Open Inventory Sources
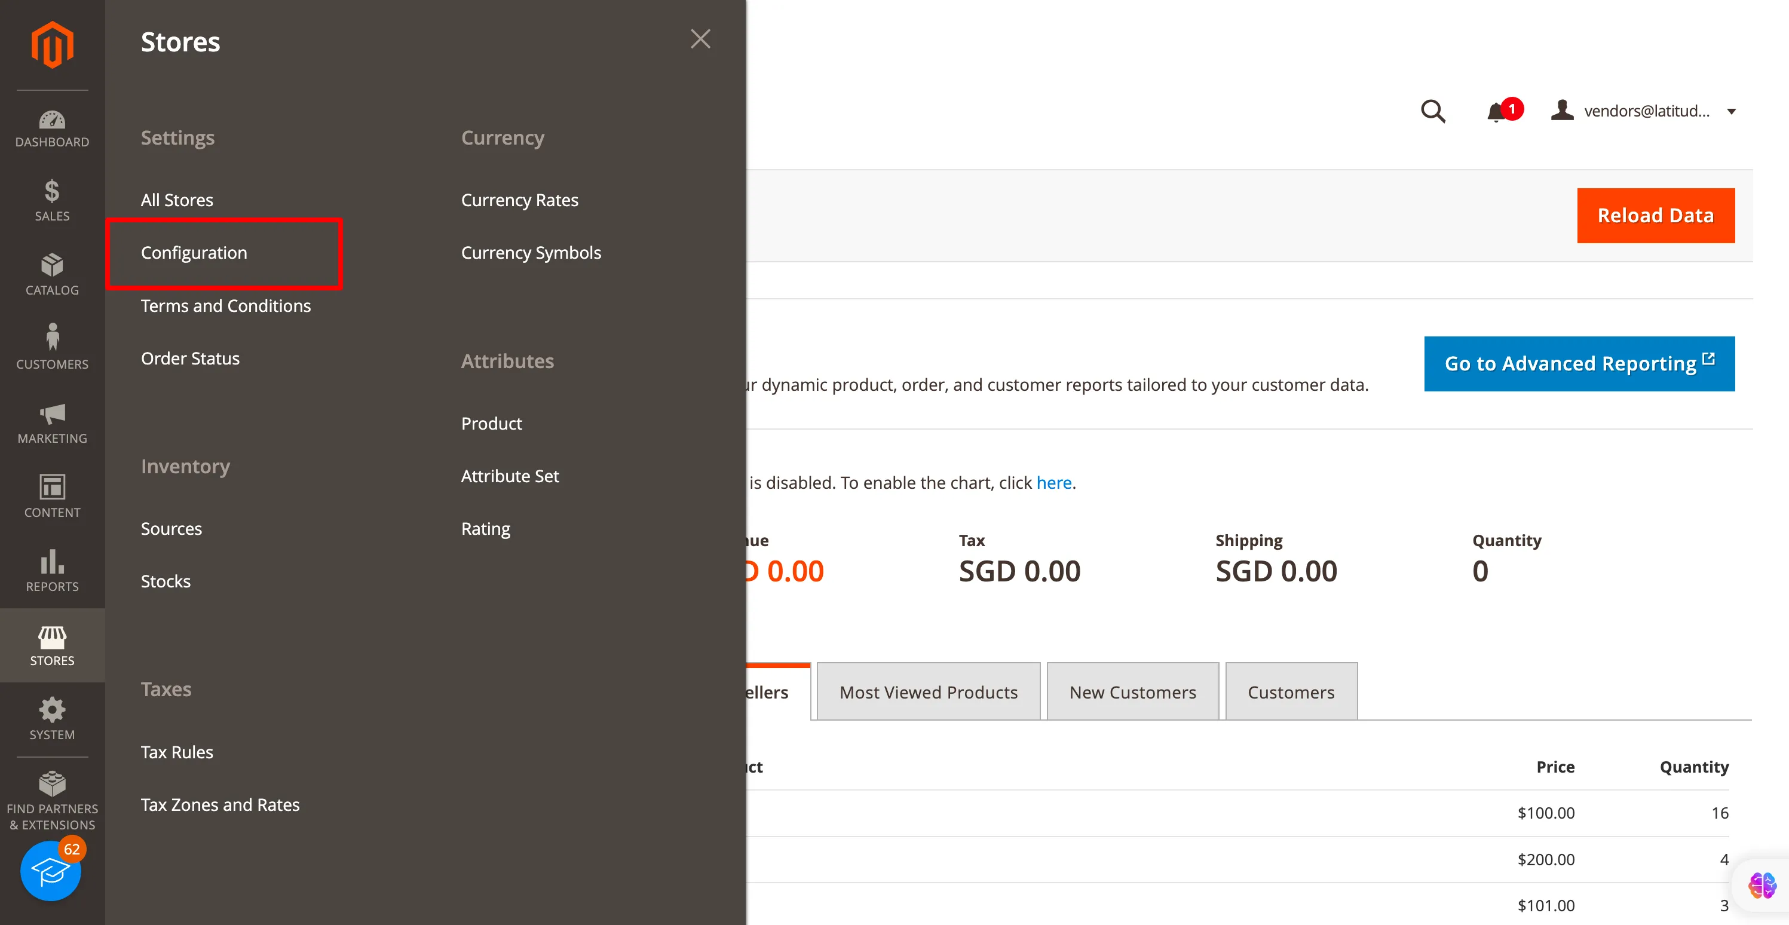Viewport: 1789px width, 925px height. click(x=171, y=528)
